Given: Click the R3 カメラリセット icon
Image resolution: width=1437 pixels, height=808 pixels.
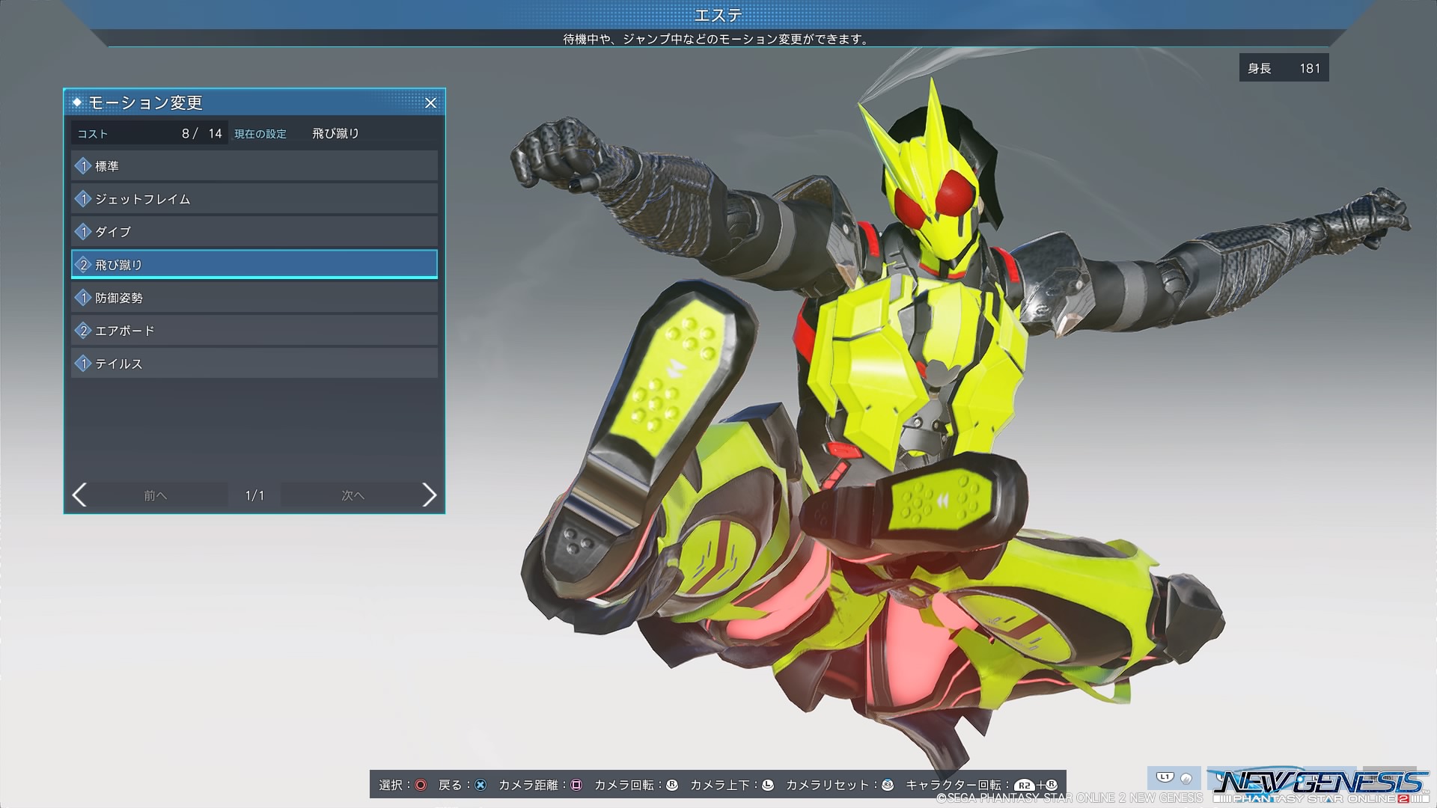Looking at the screenshot, I should point(888,785).
